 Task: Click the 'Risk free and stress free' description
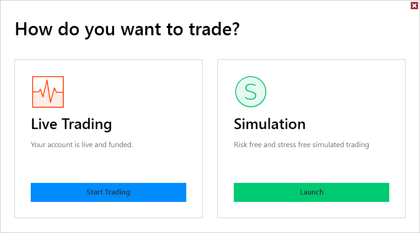tap(301, 145)
